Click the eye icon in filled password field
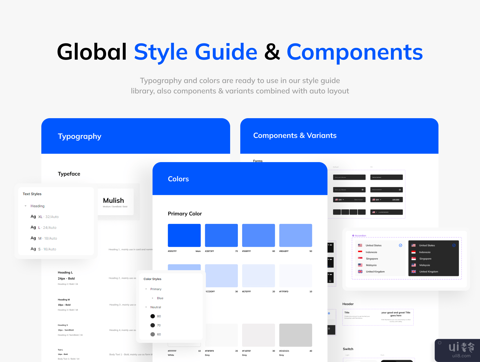The width and height of the screenshot is (480, 362). (x=399, y=190)
